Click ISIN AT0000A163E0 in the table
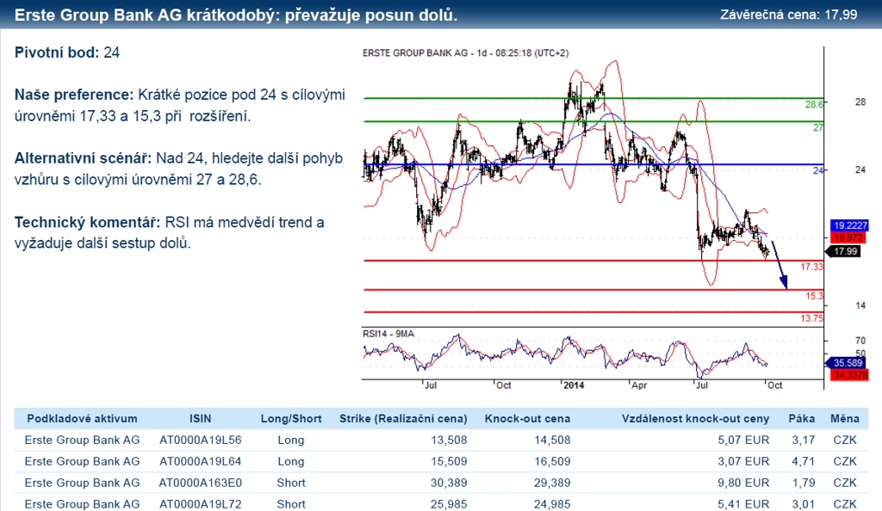Image resolution: width=882 pixels, height=511 pixels. 200,483
